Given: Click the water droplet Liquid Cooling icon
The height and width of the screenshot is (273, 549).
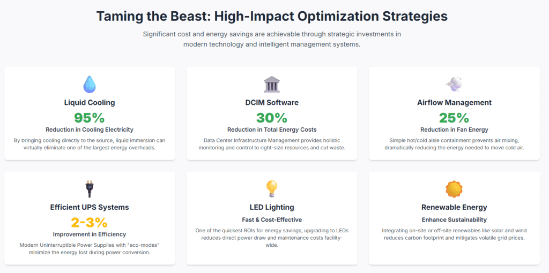Looking at the screenshot, I should 89,84.
